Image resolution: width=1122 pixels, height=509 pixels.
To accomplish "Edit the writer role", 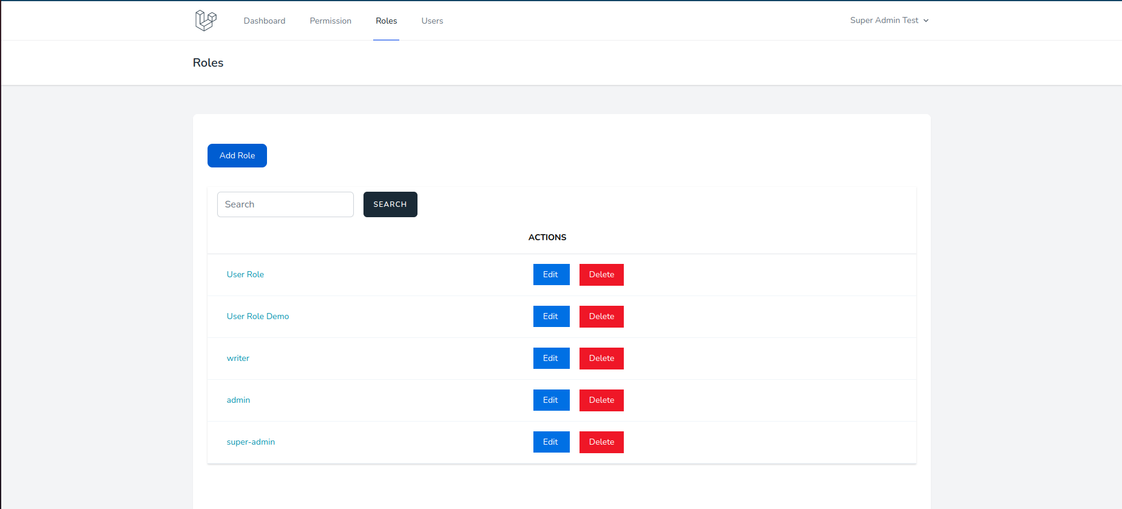I will tap(551, 359).
